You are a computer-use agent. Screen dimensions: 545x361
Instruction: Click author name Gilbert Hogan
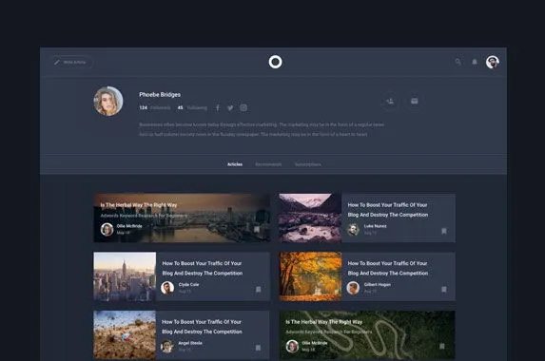377,284
